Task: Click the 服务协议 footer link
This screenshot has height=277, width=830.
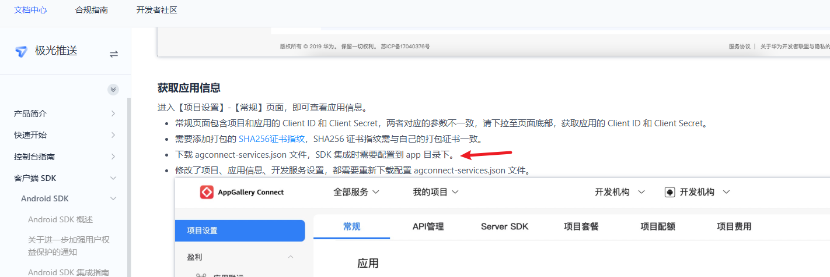Action: point(740,47)
